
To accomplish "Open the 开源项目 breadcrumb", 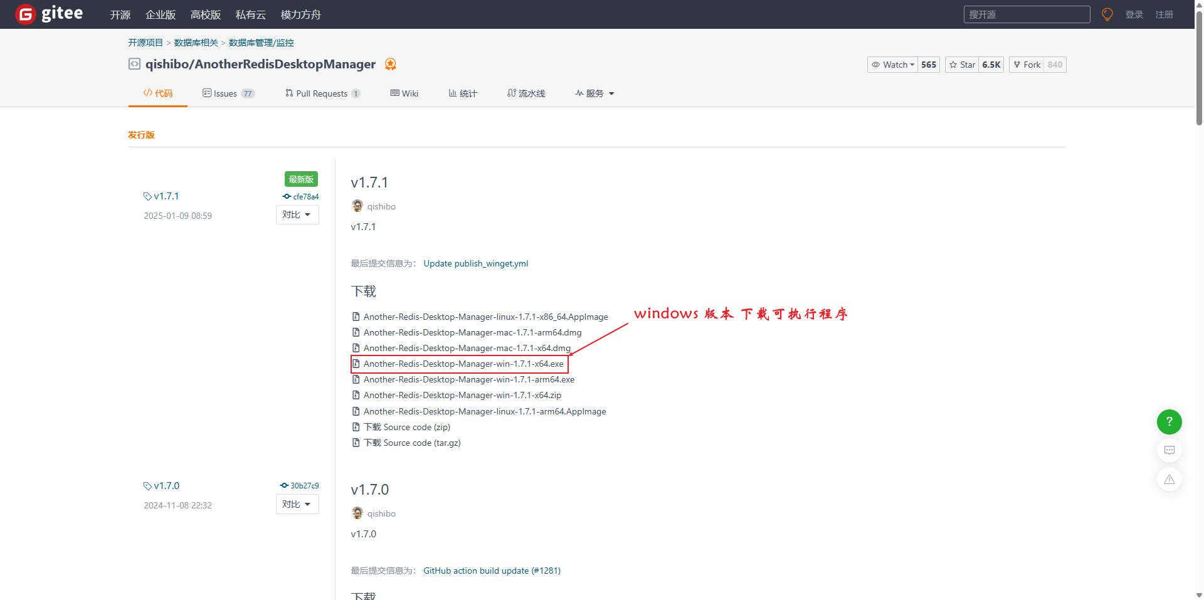I will click(x=145, y=43).
